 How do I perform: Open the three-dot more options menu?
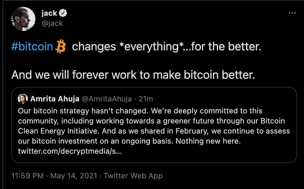(x=293, y=13)
